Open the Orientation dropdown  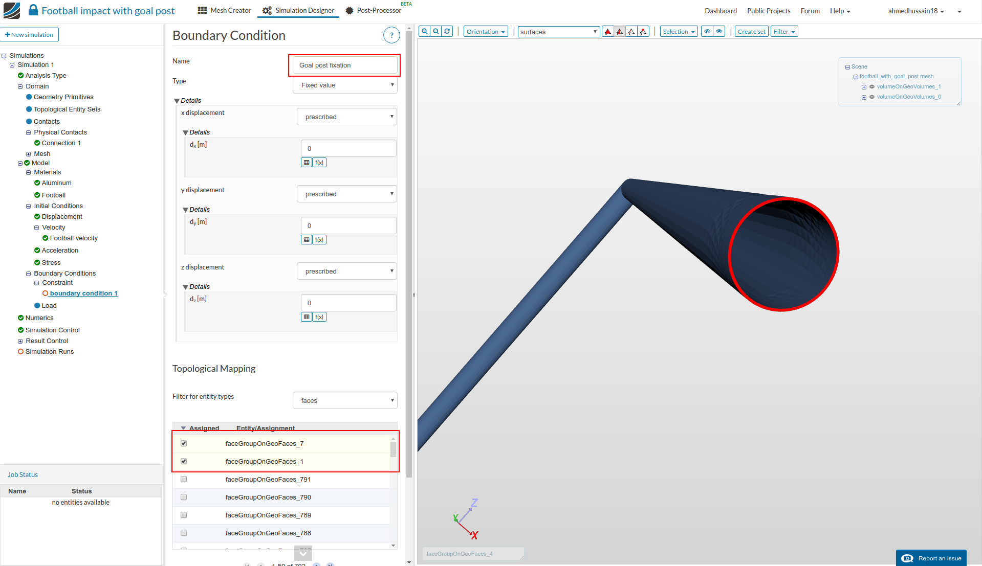pos(486,32)
